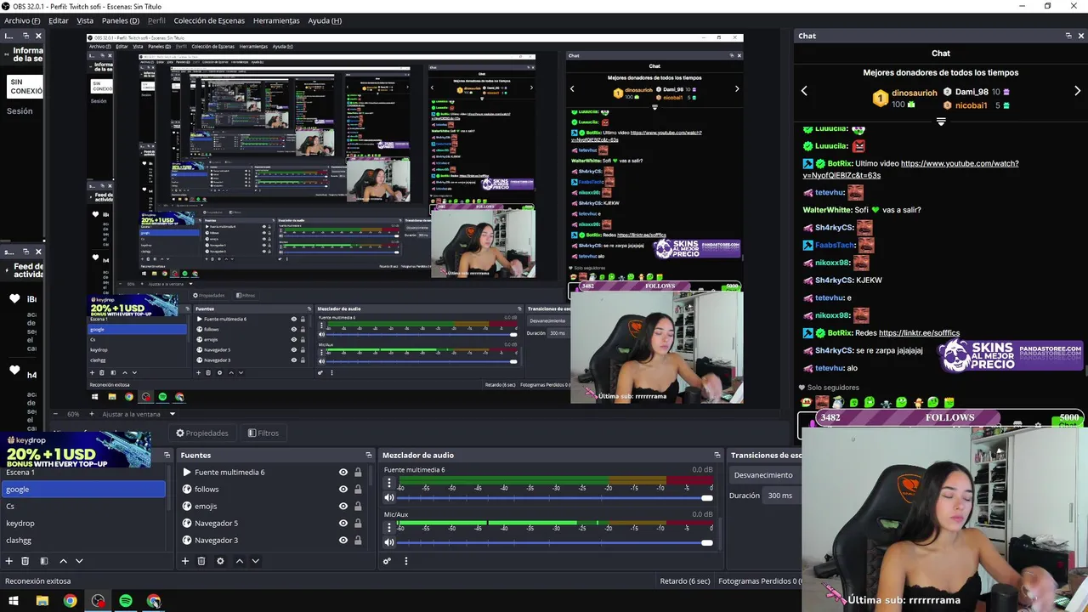Undock the Fuentes panel
This screenshot has height=612, width=1088.
pyautogui.click(x=368, y=456)
